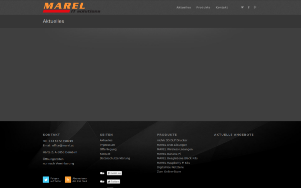Open Impressum footer link
Screen dimensions: 301x188
point(107,145)
